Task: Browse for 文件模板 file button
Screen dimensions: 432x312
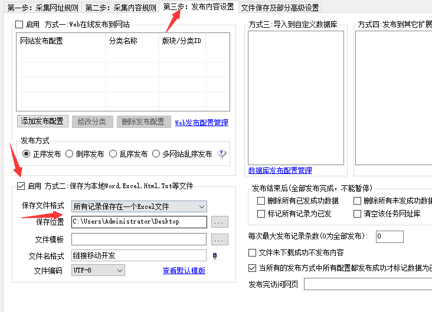Action: click(x=220, y=239)
